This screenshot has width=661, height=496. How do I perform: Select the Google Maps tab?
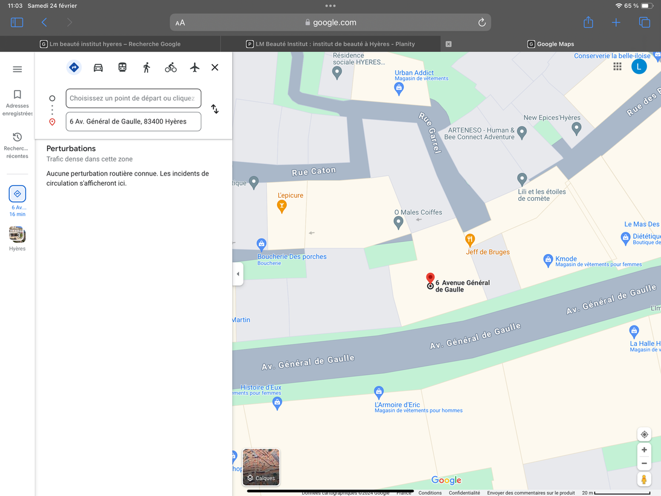tap(550, 44)
